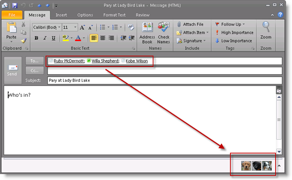Open the Paste options dropdown arrow

click(x=11, y=42)
